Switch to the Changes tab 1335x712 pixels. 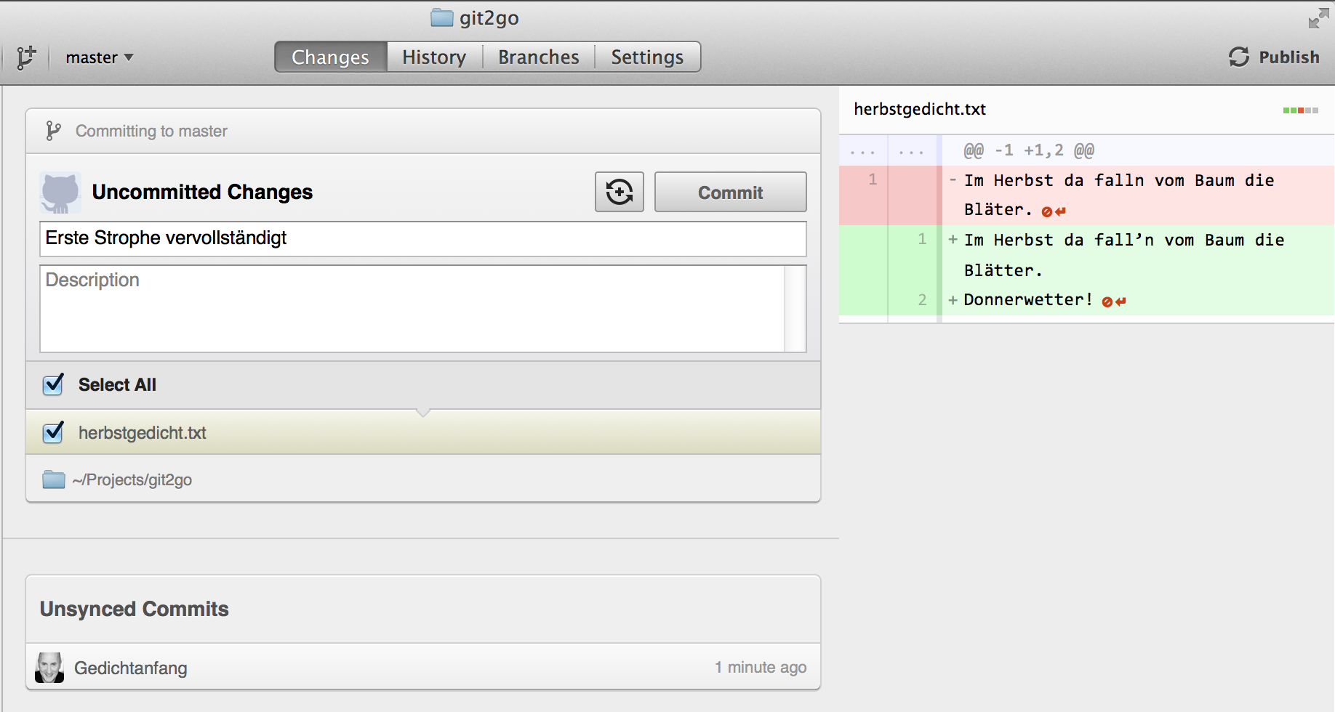point(331,57)
